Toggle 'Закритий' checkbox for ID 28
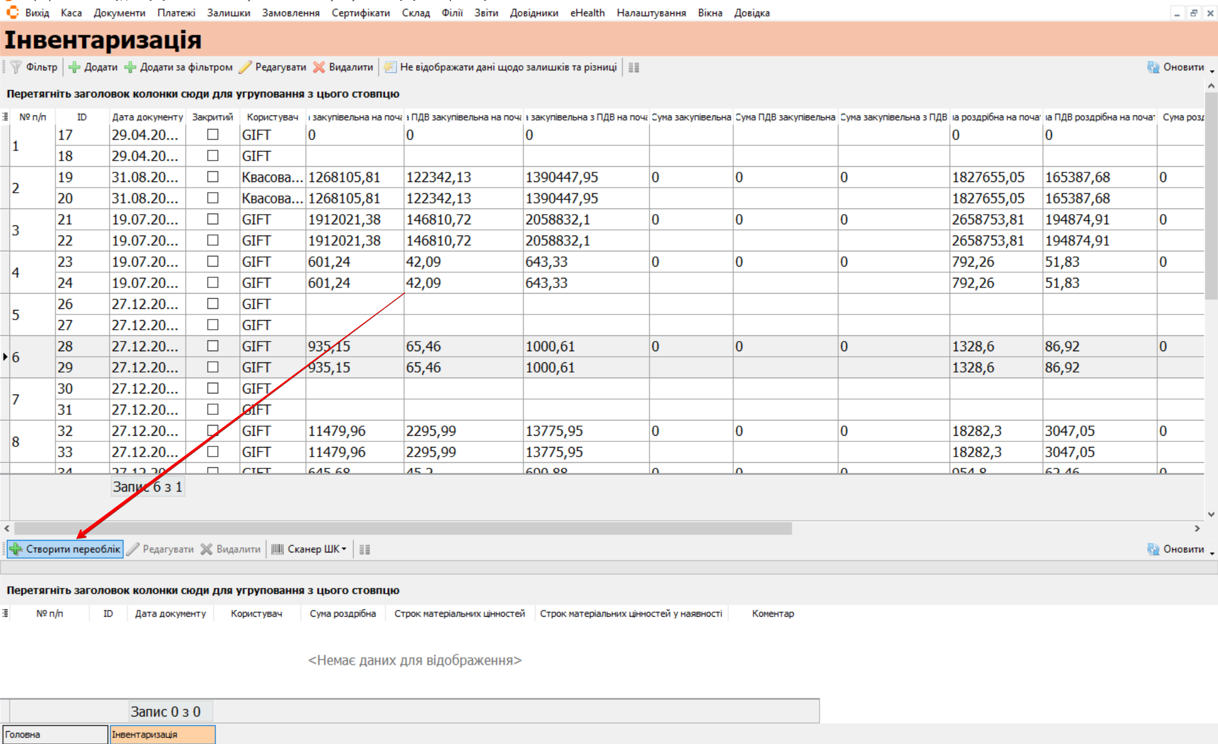The image size is (1218, 744). [213, 346]
